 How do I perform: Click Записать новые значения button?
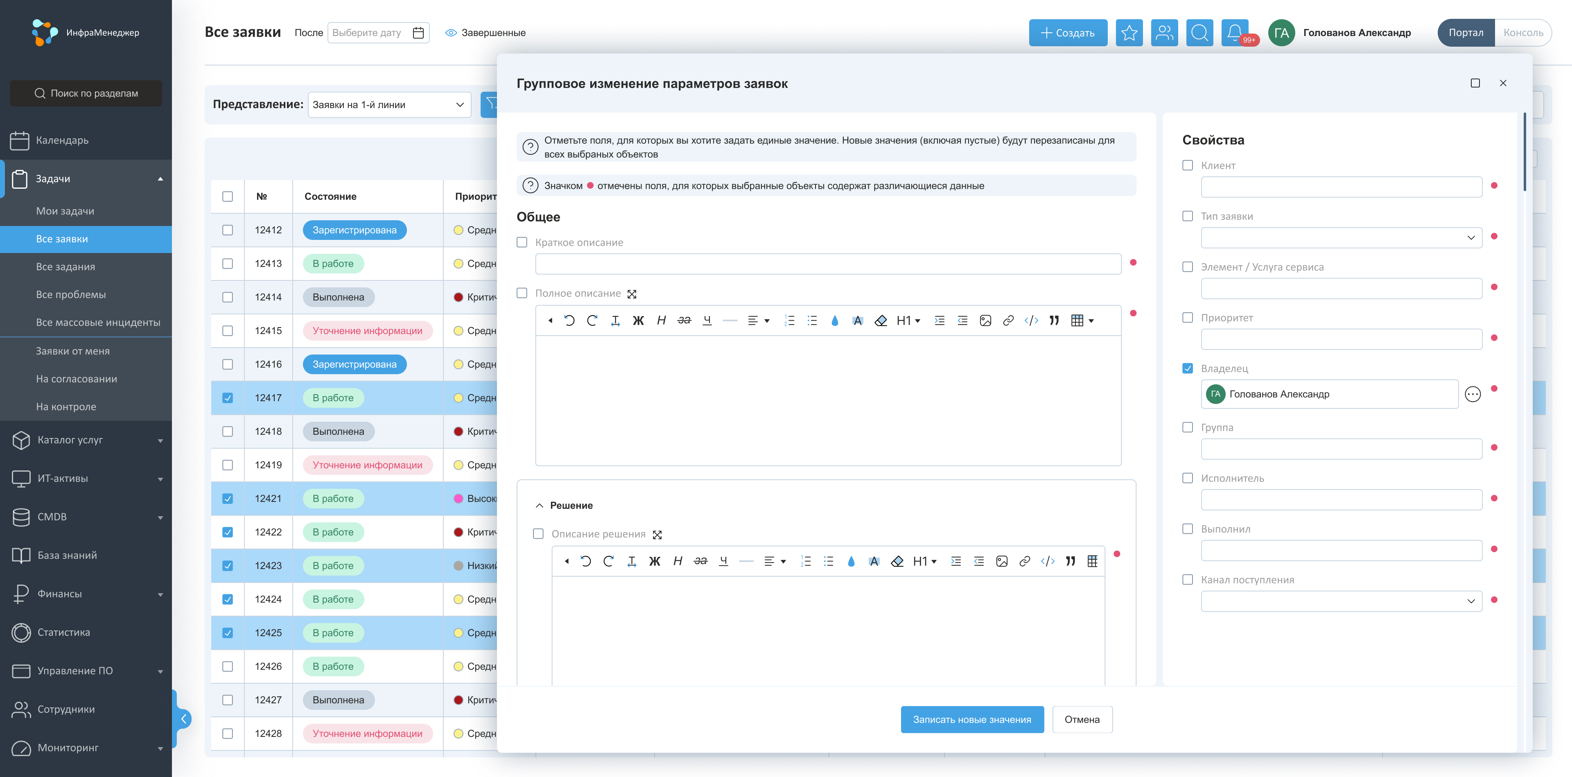971,720
